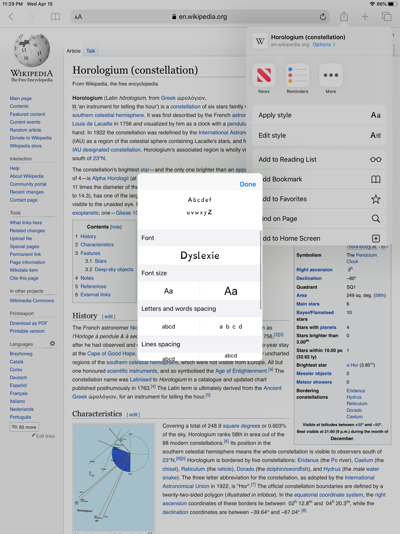Open the Horologium constellation chart image

(114, 477)
